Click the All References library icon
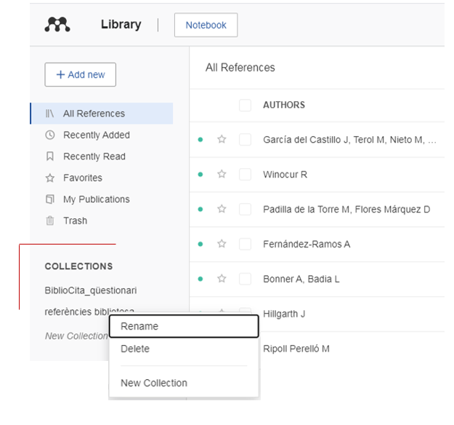454x425 pixels. pyautogui.click(x=50, y=114)
